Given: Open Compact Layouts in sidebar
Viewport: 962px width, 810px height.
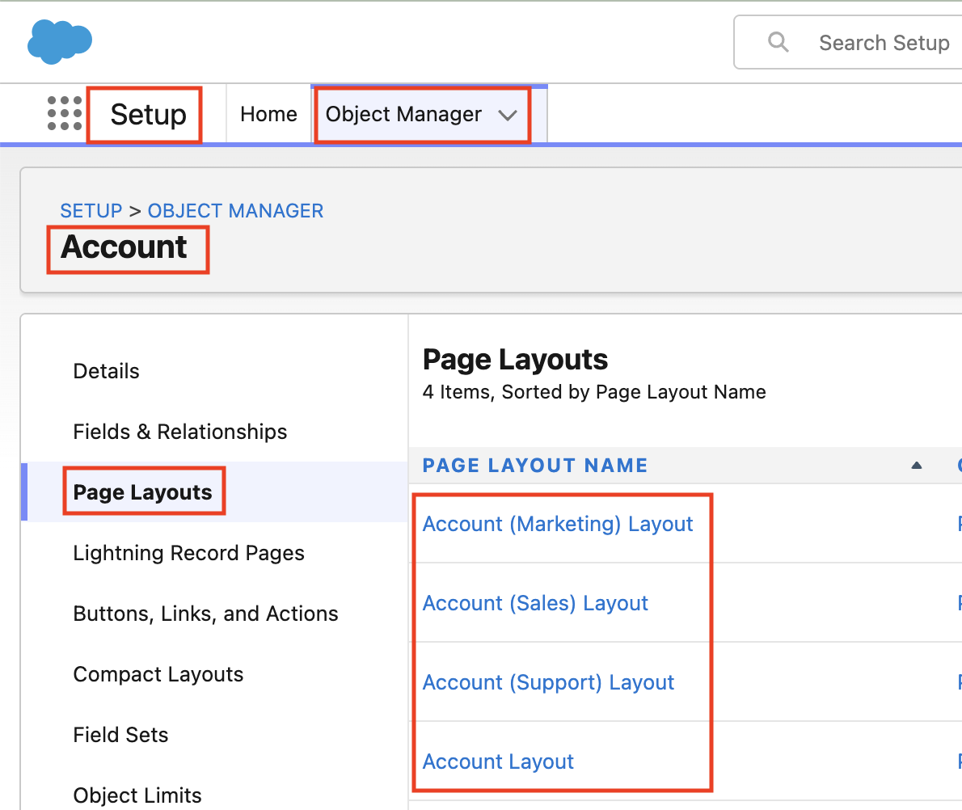Looking at the screenshot, I should (158, 674).
